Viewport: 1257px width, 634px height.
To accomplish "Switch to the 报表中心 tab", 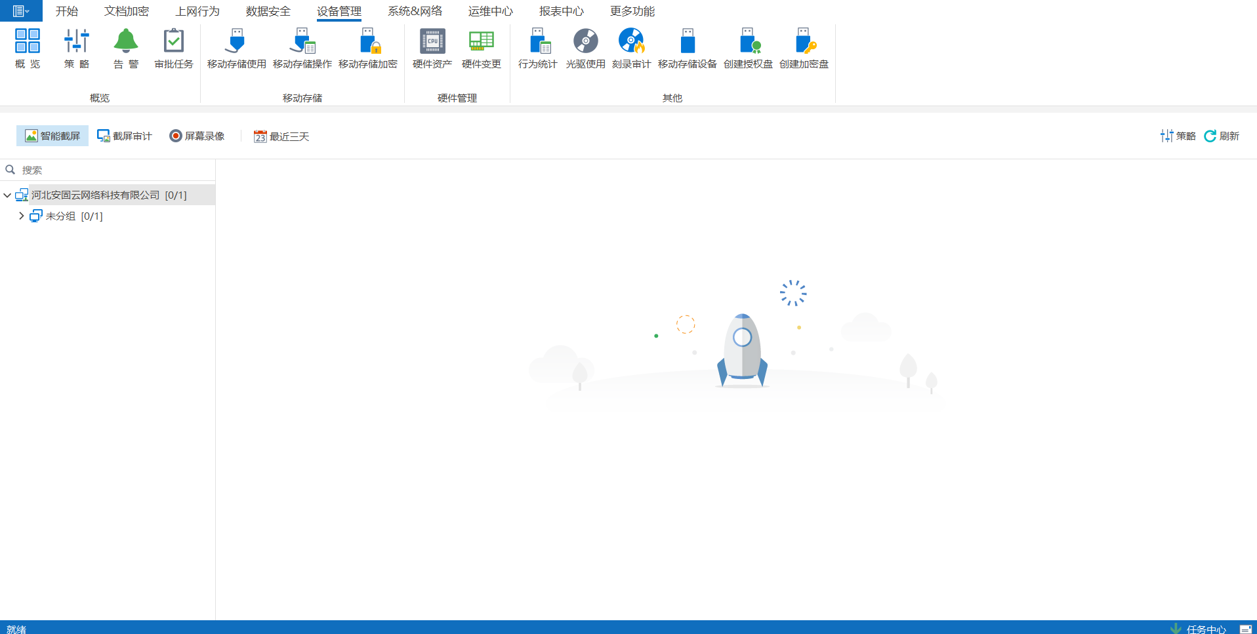I will 562,11.
